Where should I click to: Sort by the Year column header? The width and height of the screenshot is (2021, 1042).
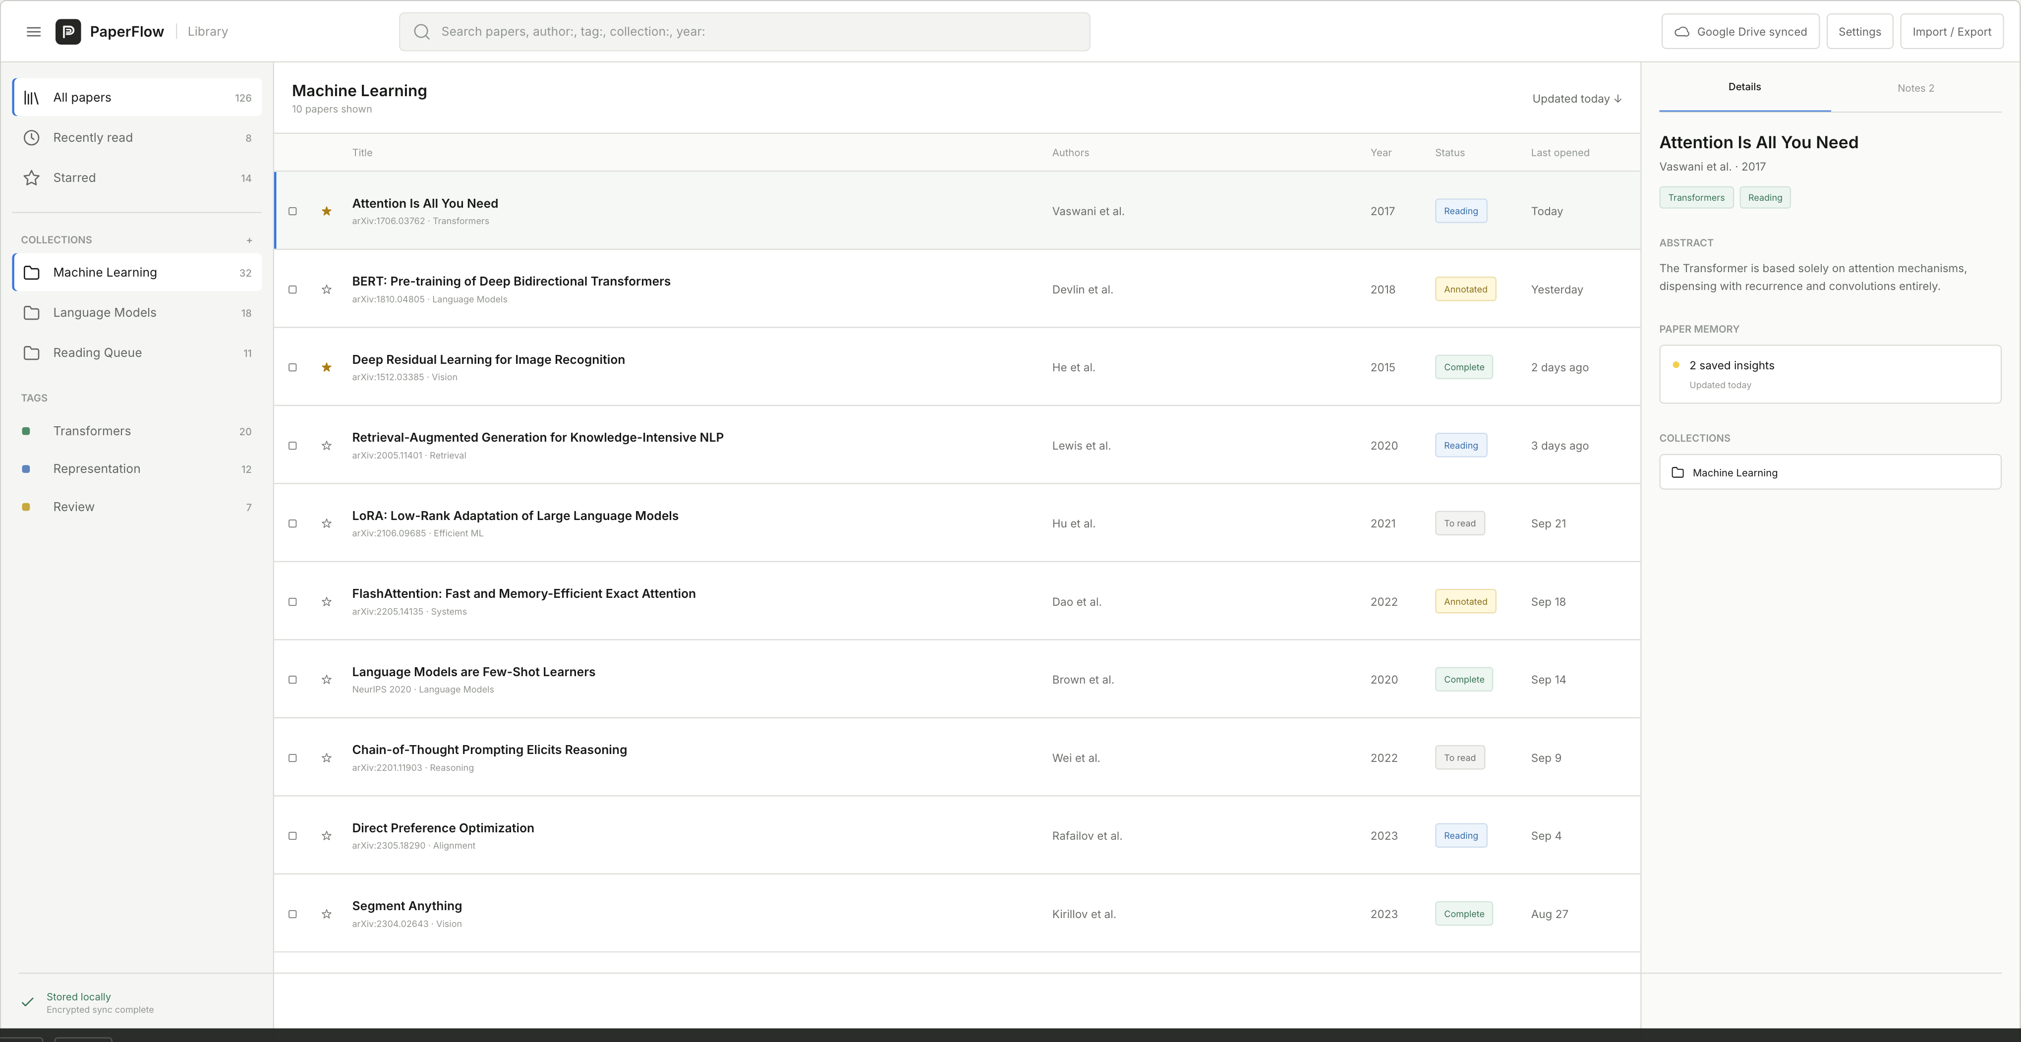[x=1381, y=152]
